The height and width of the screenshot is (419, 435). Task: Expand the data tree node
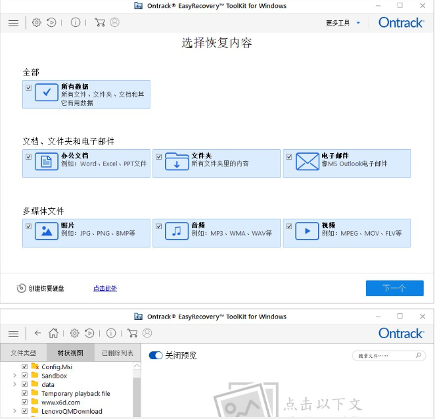(x=14, y=384)
